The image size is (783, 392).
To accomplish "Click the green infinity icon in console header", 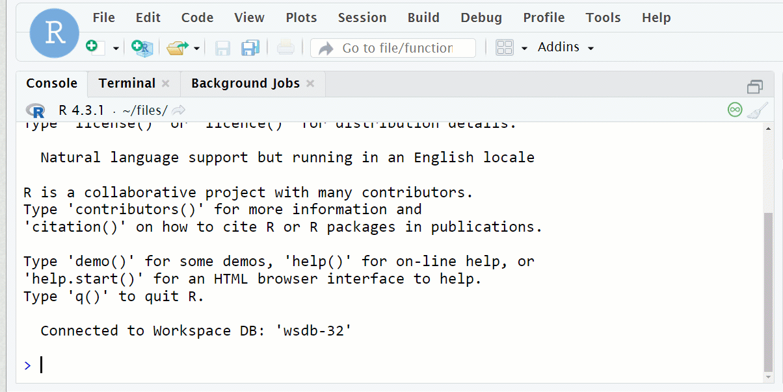I will pos(735,110).
